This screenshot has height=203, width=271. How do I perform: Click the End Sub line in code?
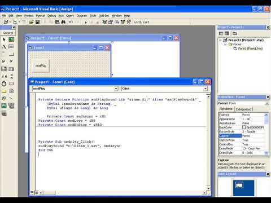coord(46,150)
